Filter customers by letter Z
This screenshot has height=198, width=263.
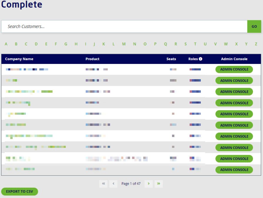point(256,44)
